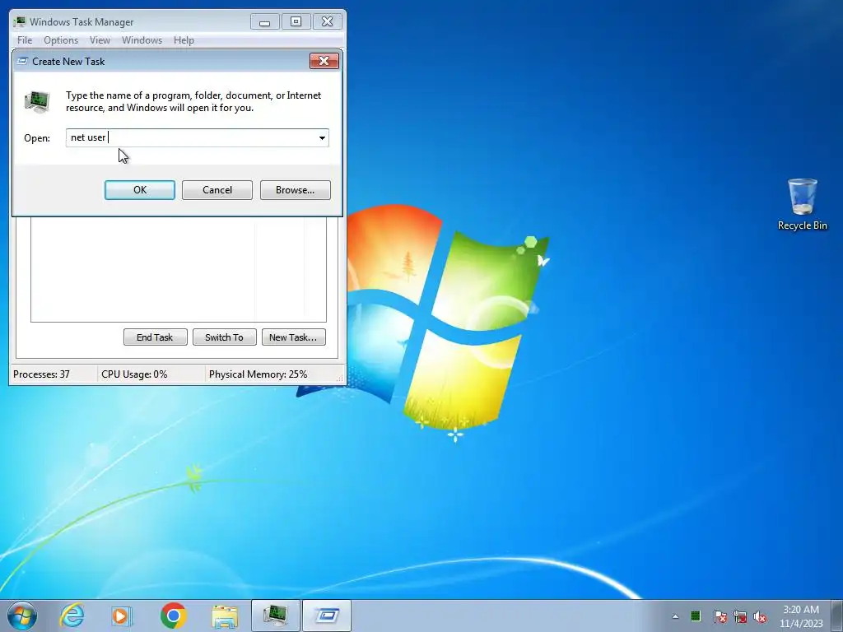Viewport: 843px width, 632px height.
Task: Click CPU Usage: 0% in status bar
Action: [x=134, y=374]
